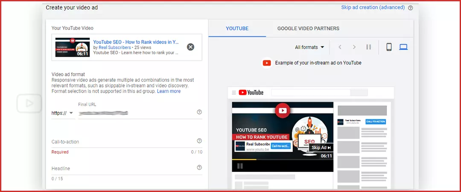This screenshot has height=192, width=461.
Task: Click channel avatar in video overlay
Action: (x=240, y=146)
